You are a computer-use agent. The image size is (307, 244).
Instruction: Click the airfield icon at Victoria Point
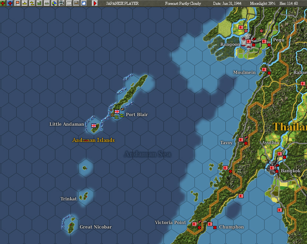200,222
